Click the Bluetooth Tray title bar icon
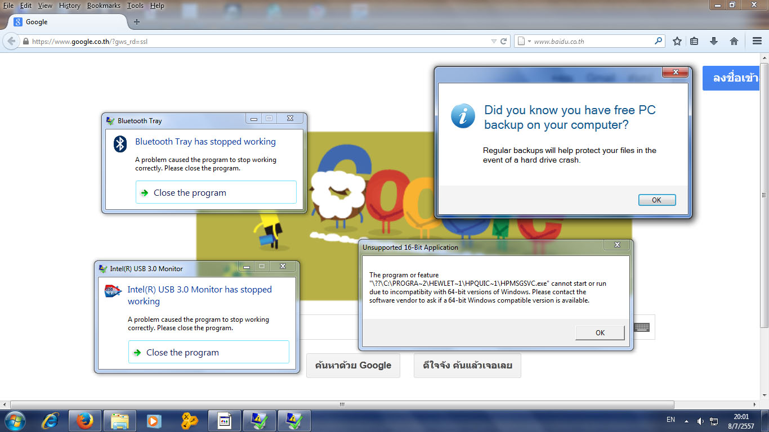The image size is (769, 432). click(x=111, y=120)
